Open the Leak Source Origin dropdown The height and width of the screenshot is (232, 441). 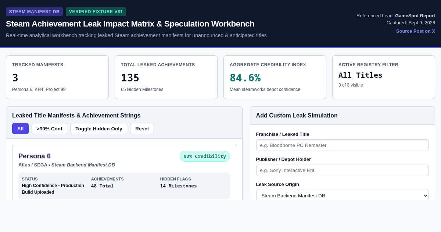click(x=342, y=196)
